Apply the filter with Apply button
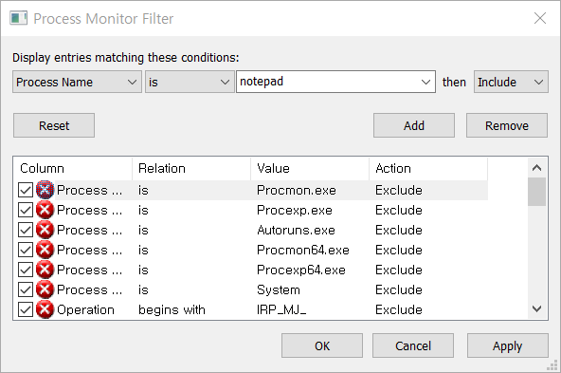Screen dimensions: 561x373 pos(507,345)
